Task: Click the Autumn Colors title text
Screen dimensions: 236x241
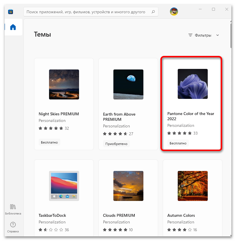Action: 181,215
